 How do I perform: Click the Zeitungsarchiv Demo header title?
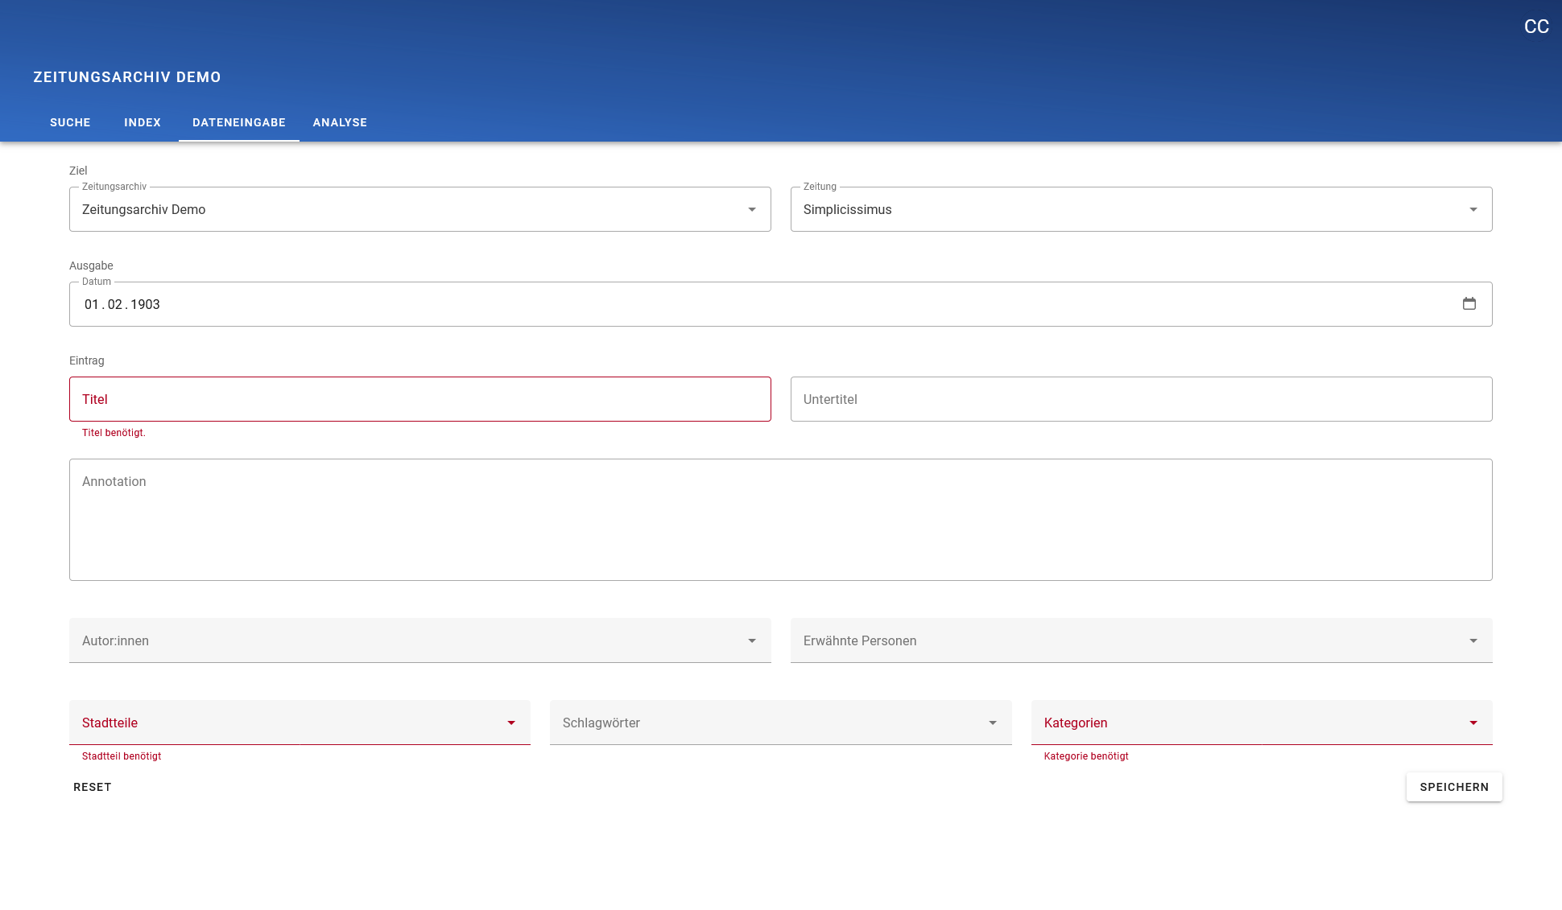[x=127, y=77]
